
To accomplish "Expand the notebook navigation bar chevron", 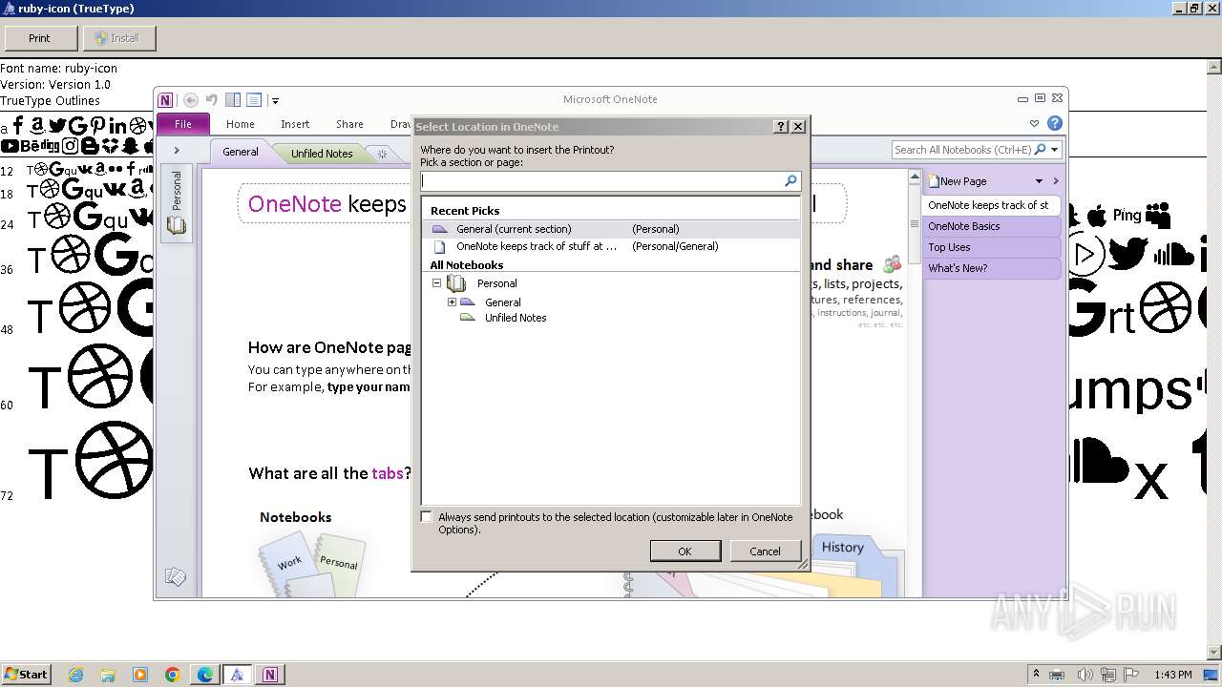I will [177, 151].
